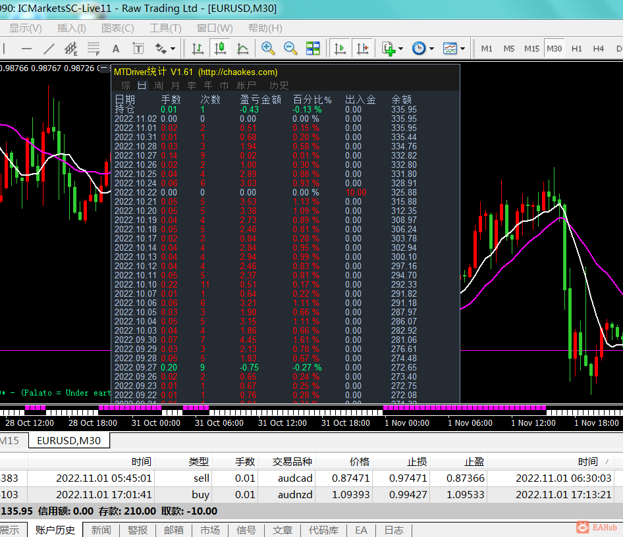Select the trendline drawing tool
The image size is (623, 537).
point(49,49)
